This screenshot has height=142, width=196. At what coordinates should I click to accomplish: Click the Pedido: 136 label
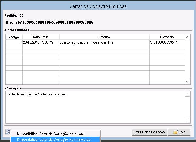14,15
